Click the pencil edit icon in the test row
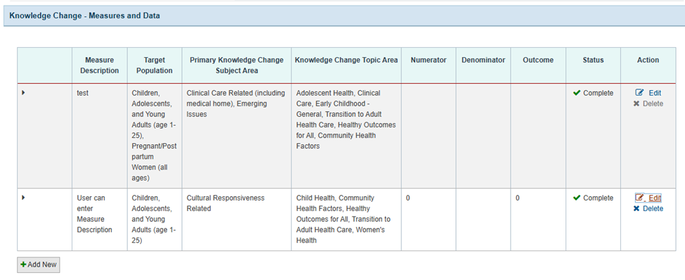This screenshot has height=280, width=685. pyautogui.click(x=639, y=93)
